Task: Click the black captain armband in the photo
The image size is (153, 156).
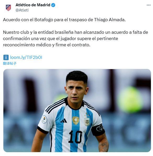Action: tap(98, 130)
